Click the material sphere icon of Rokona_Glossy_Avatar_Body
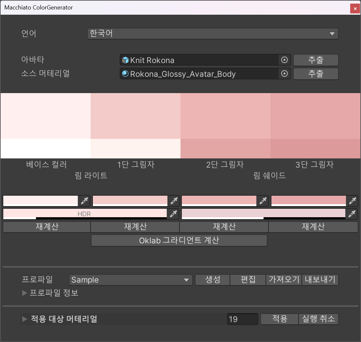This screenshot has width=361, height=342. (125, 73)
